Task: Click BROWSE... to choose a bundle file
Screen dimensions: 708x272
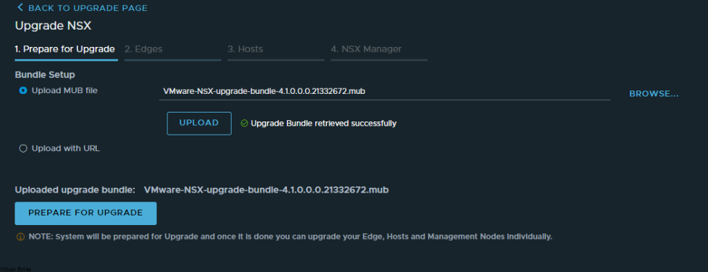Action: pos(654,94)
